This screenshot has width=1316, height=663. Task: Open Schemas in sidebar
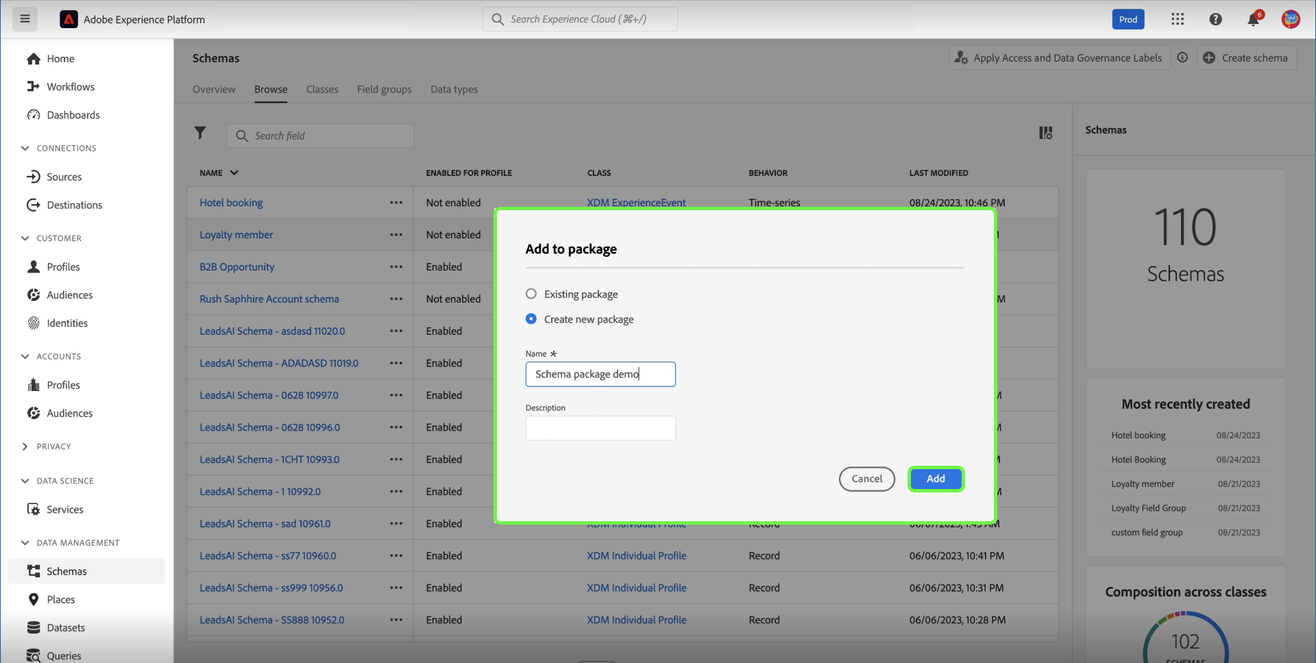pos(86,571)
